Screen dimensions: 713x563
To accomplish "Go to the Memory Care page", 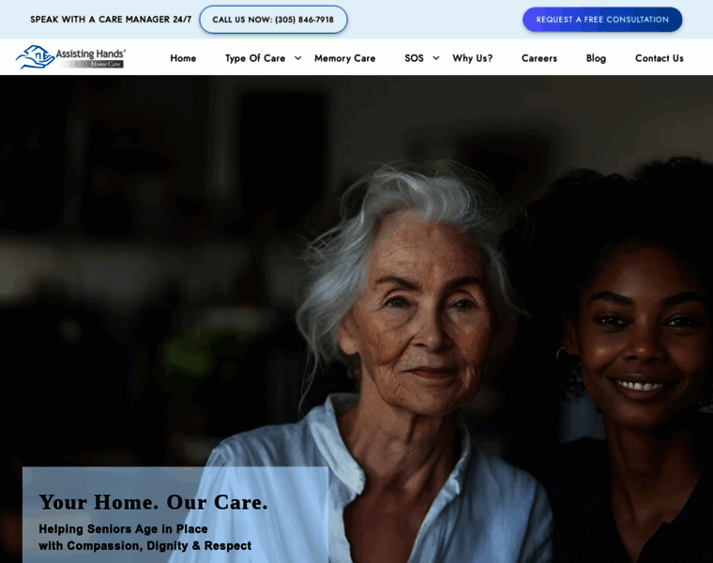I will click(344, 58).
